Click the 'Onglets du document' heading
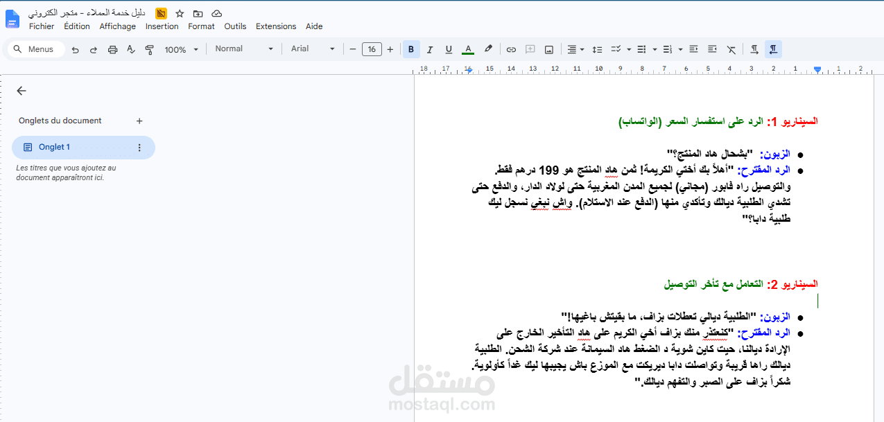The height and width of the screenshot is (422, 884). (60, 121)
